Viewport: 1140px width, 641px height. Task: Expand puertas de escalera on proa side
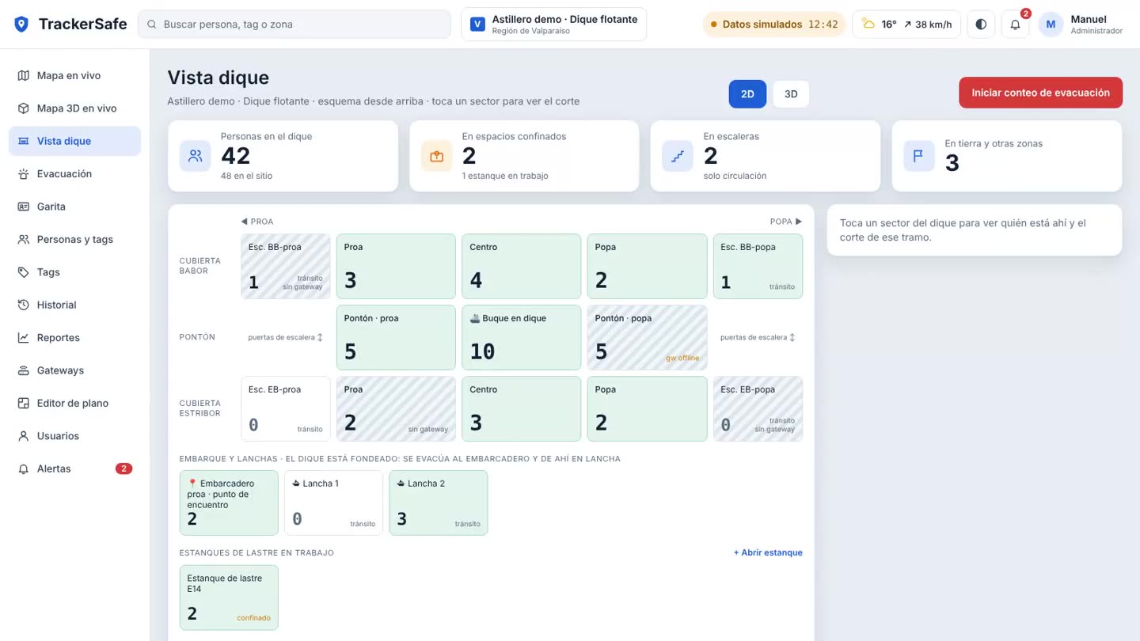click(285, 337)
